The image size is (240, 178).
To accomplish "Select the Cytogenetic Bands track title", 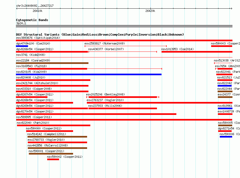I will click(x=32, y=20).
